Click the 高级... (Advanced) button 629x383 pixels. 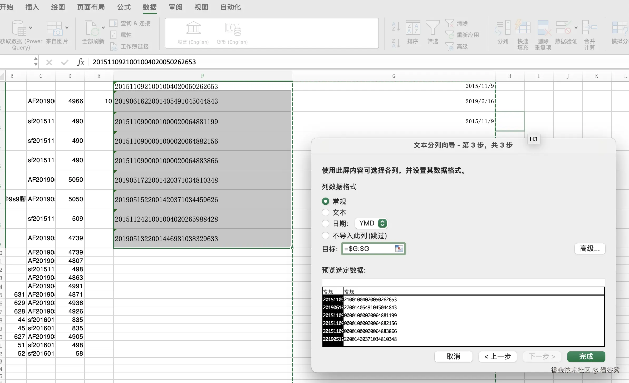tap(590, 248)
